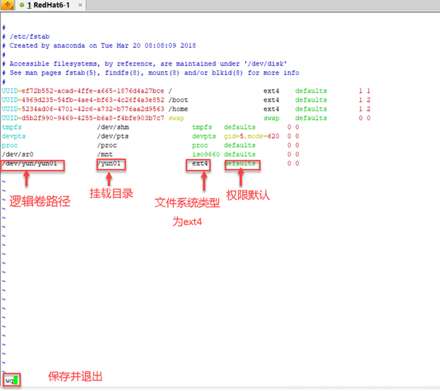Click the yellow 'swap' mount point text
This screenshot has height=391, width=440.
tap(176, 118)
